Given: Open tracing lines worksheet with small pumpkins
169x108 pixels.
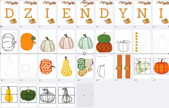Looking at the screenshot, I should click(142, 42).
